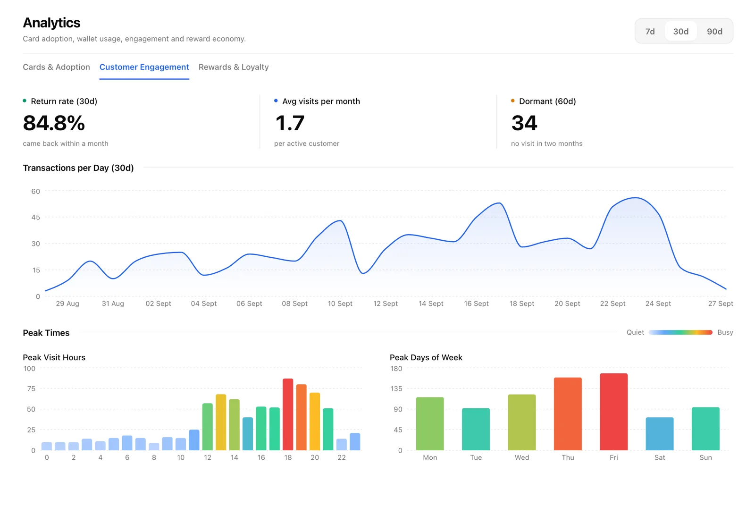Click the Transactions per Day (30d) heading

point(78,168)
